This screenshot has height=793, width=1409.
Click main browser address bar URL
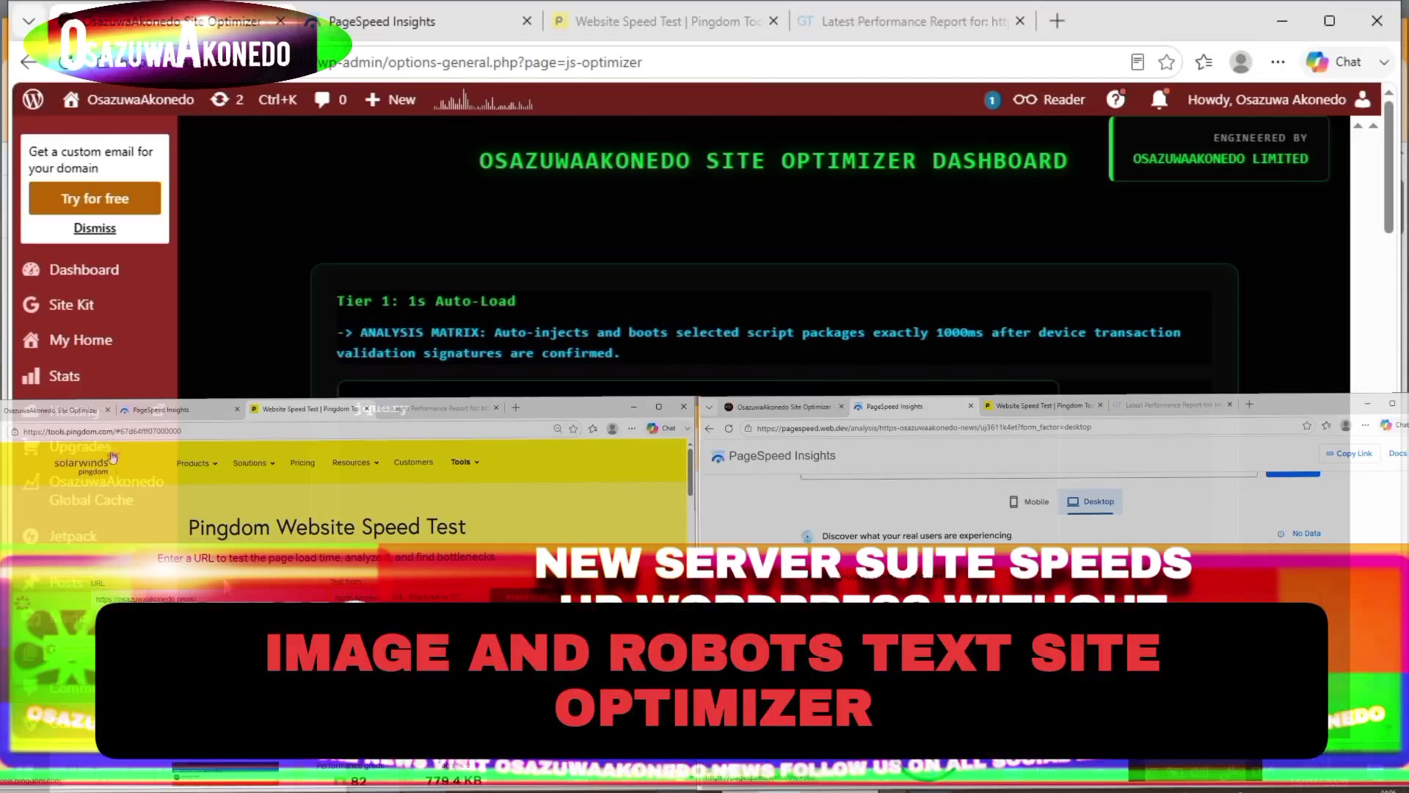pyautogui.click(x=480, y=62)
